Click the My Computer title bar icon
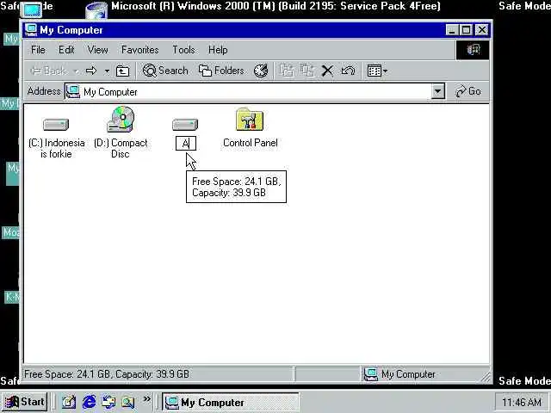 point(31,30)
